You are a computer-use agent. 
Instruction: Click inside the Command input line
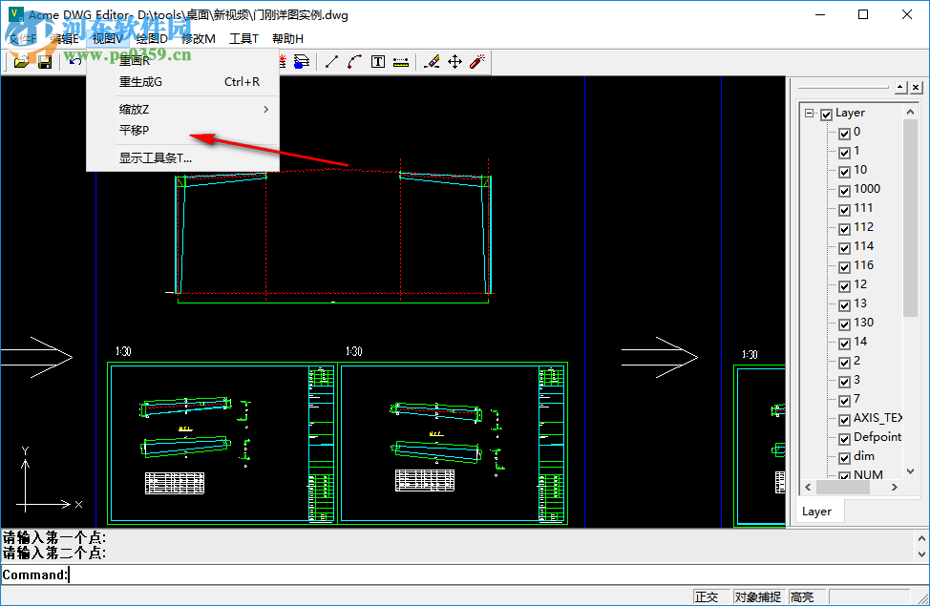pyautogui.click(x=191, y=575)
